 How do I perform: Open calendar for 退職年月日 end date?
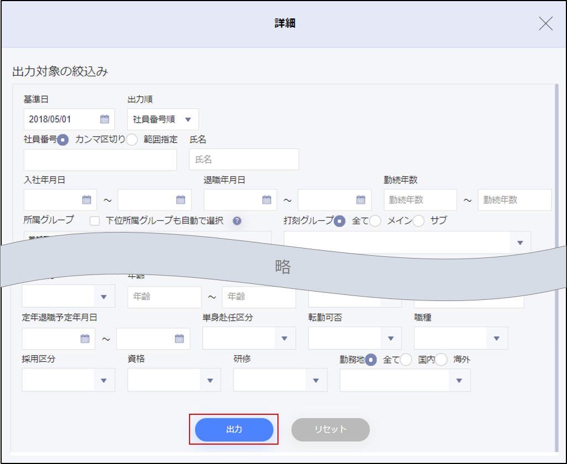coord(361,200)
